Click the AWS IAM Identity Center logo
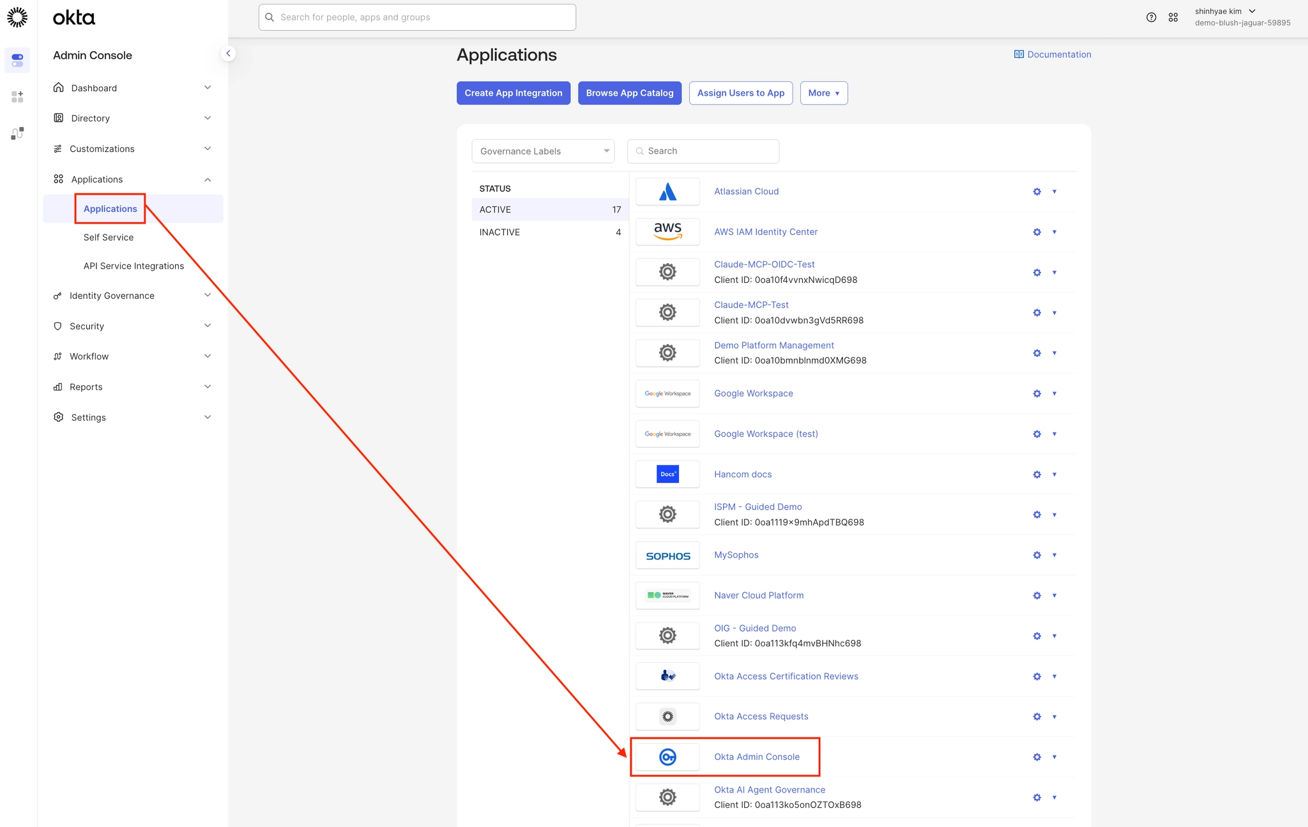This screenshot has width=1308, height=827. (667, 232)
